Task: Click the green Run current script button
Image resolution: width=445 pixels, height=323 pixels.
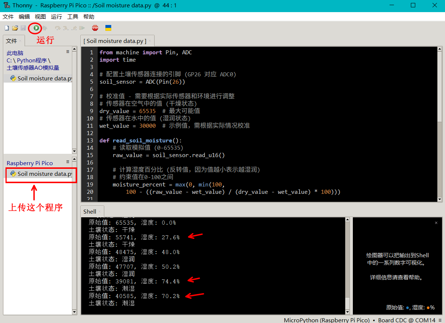Action: 36,28
